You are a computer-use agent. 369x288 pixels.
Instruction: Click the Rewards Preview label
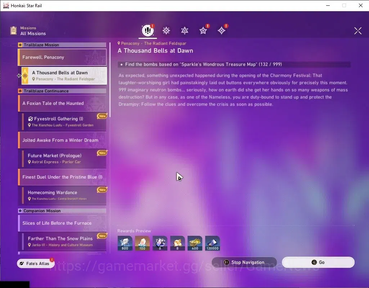(x=134, y=231)
